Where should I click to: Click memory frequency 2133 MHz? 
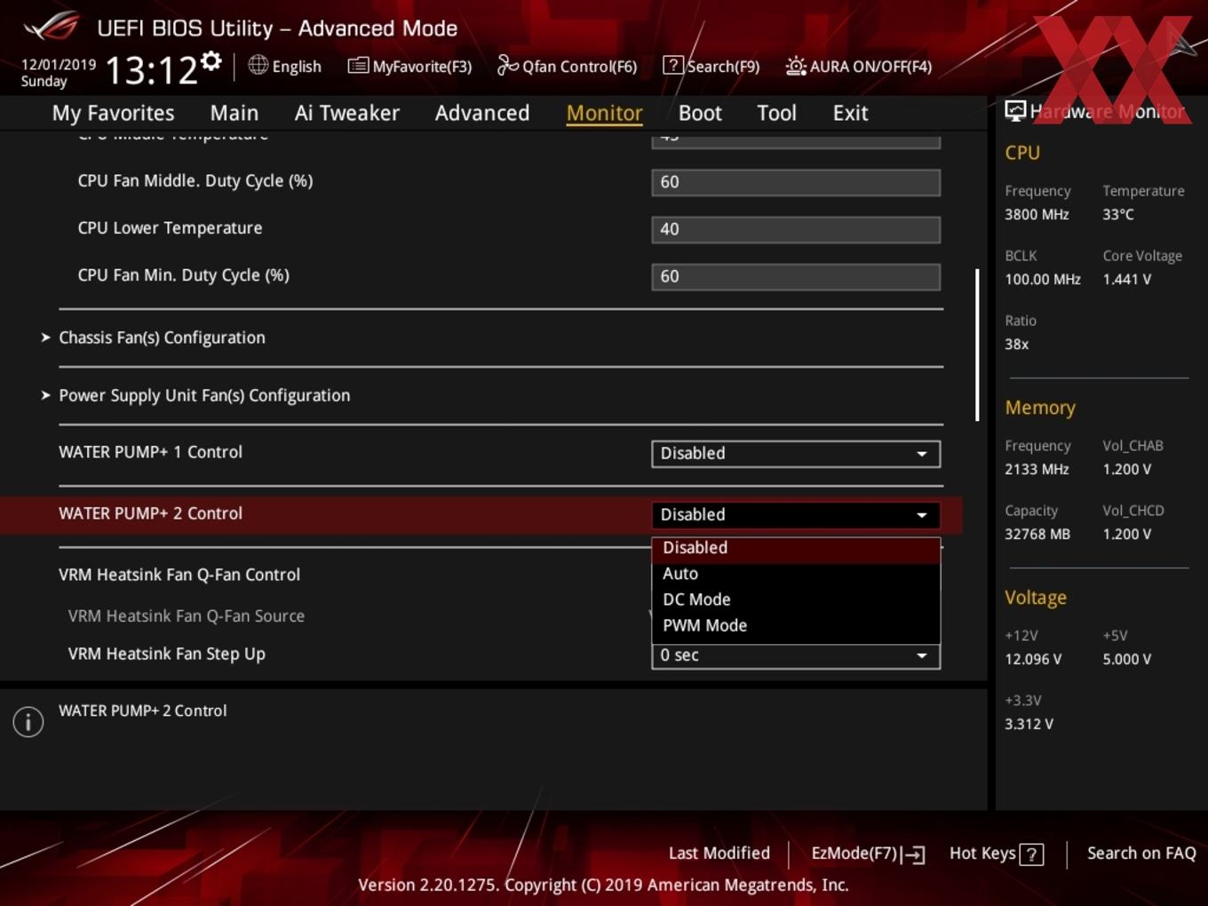point(1037,469)
